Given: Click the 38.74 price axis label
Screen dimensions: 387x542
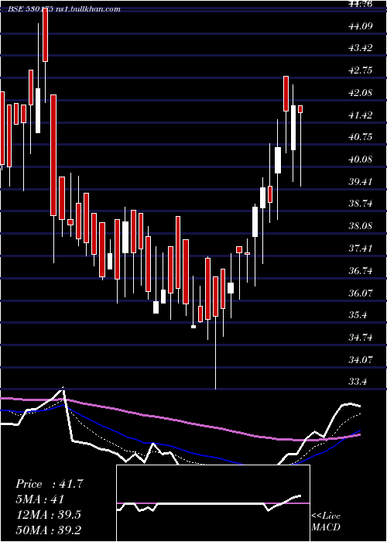Looking at the screenshot, I should (x=361, y=204).
